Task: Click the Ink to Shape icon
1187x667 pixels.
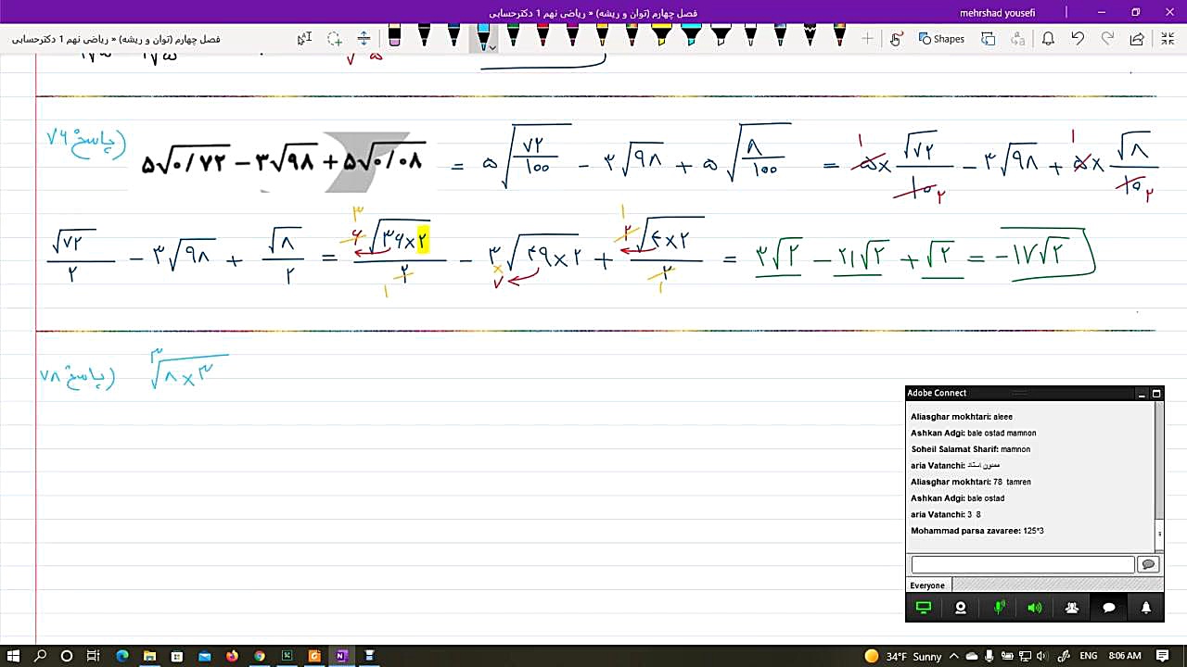Action: [x=989, y=39]
